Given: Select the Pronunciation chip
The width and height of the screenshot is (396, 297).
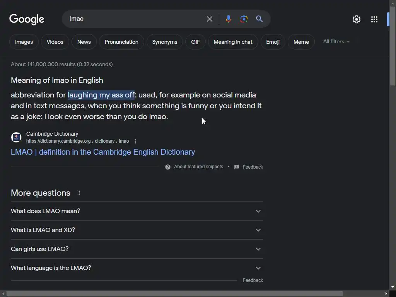Looking at the screenshot, I should (x=121, y=42).
